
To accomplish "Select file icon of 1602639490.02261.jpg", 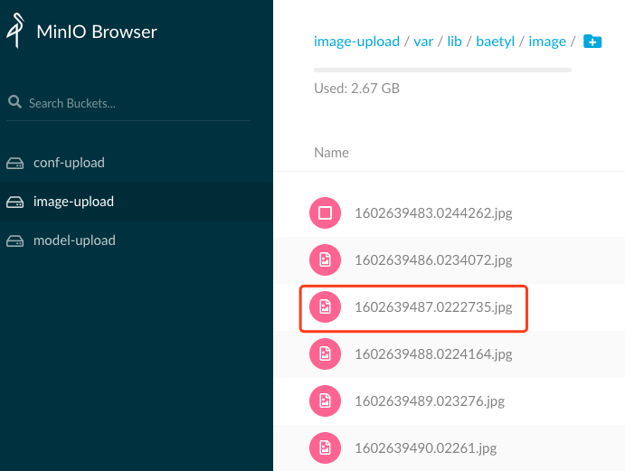I will 325,447.
